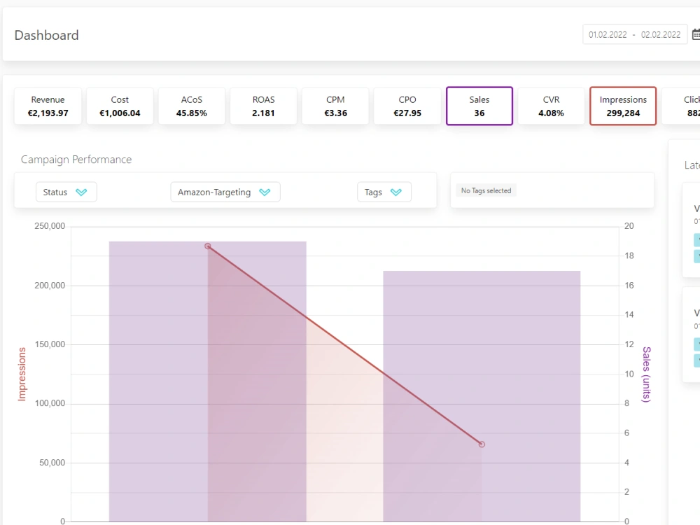Image resolution: width=700 pixels, height=525 pixels.
Task: Toggle the CVR metric card
Action: tap(552, 106)
